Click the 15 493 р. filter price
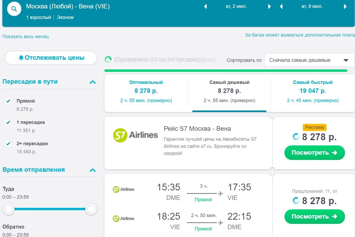The image size is (355, 237). [26, 152]
